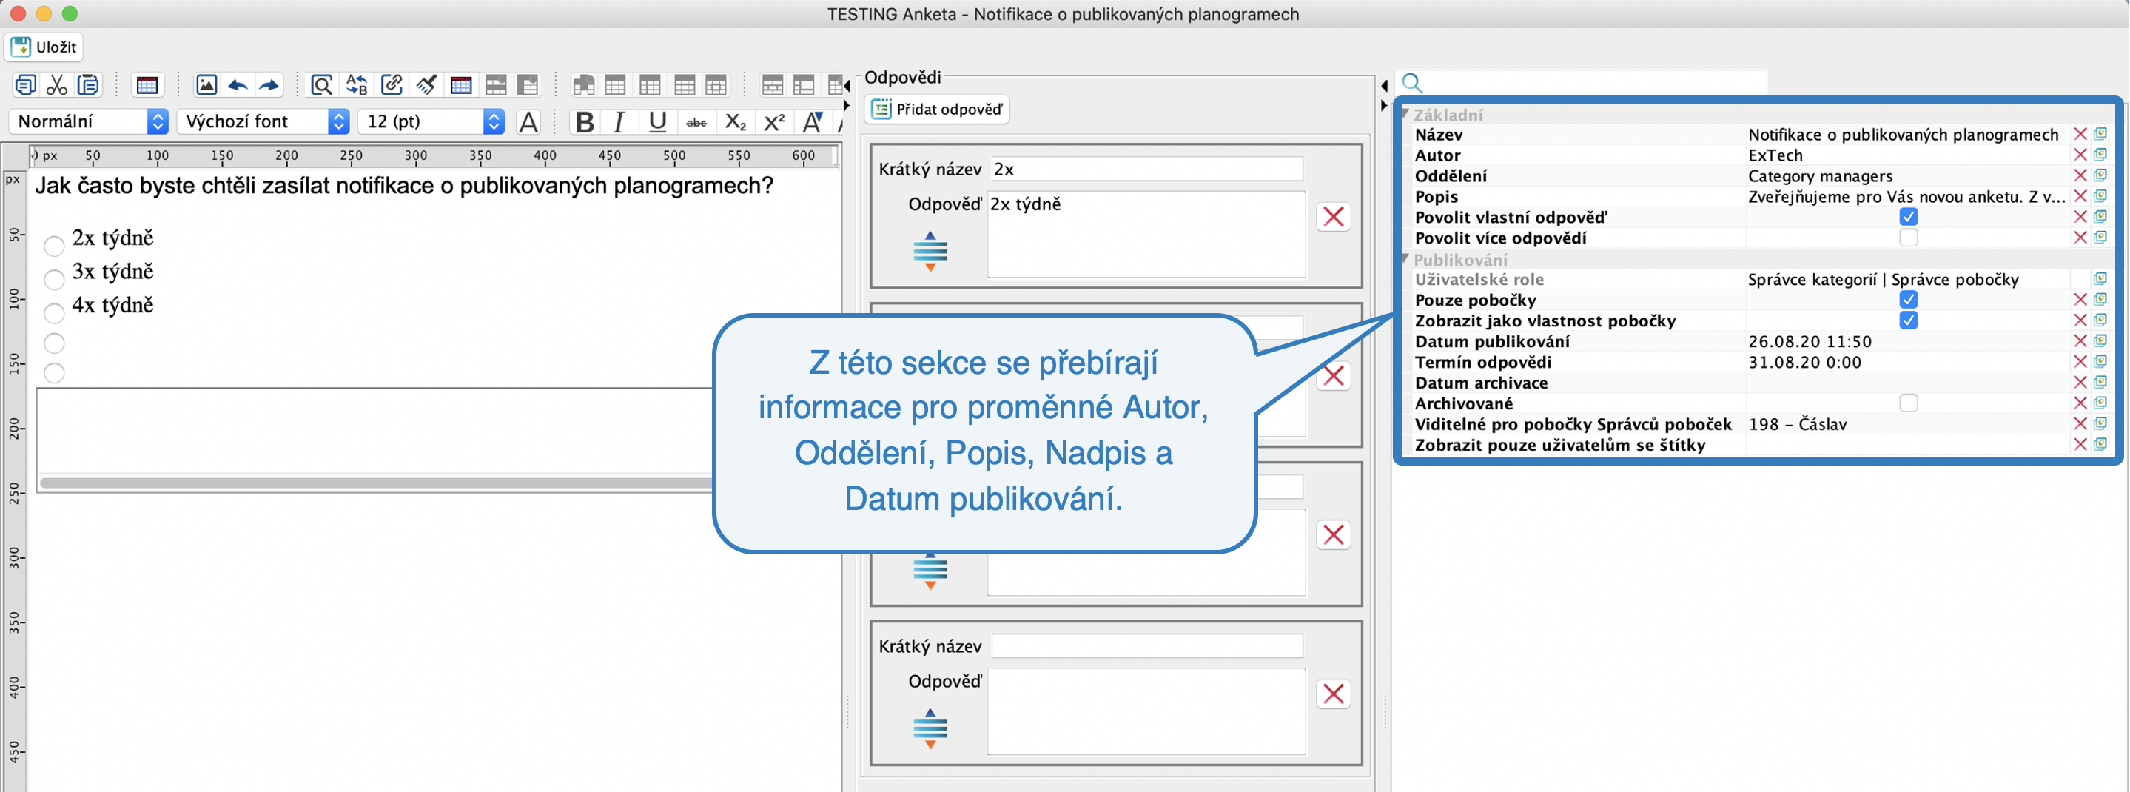Click the Redo arrow icon

tap(269, 85)
